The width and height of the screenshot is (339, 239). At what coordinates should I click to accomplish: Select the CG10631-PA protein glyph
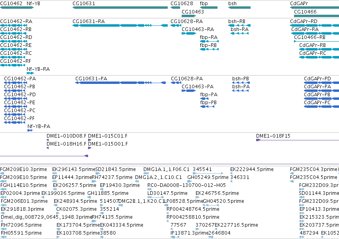120,83
